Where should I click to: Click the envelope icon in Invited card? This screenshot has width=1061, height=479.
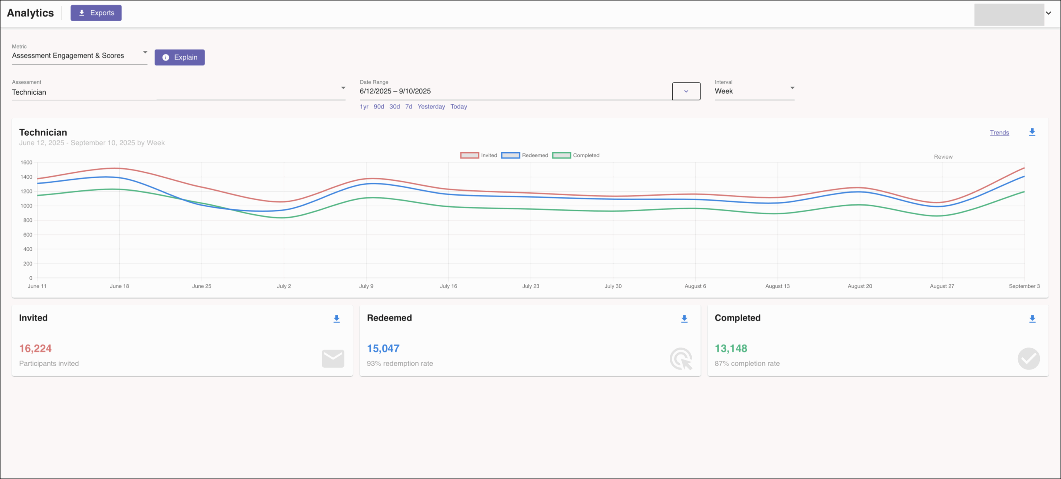[333, 359]
